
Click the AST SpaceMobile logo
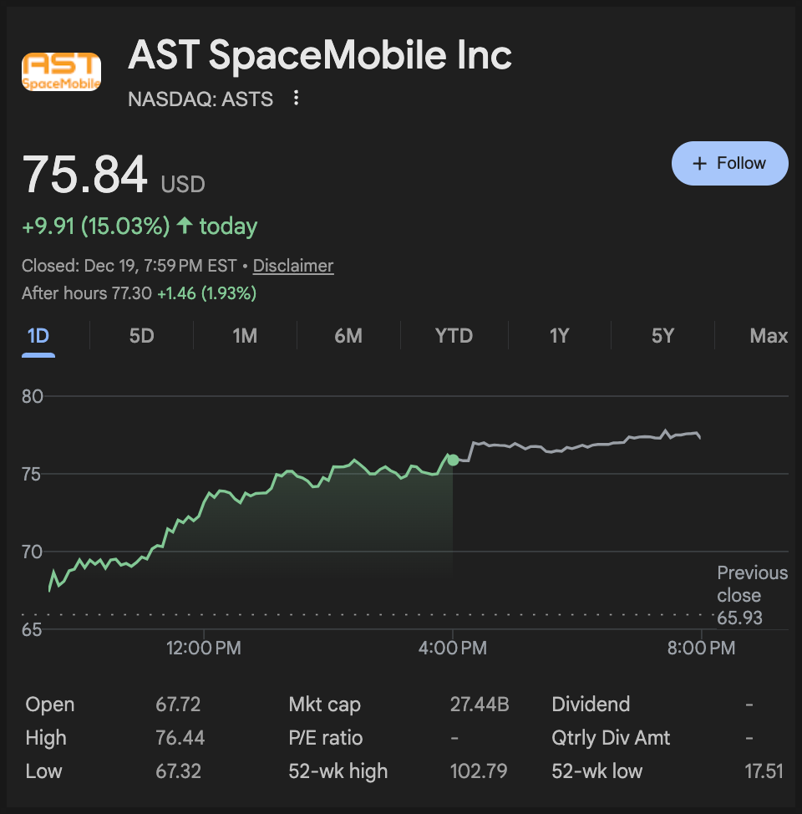61,72
